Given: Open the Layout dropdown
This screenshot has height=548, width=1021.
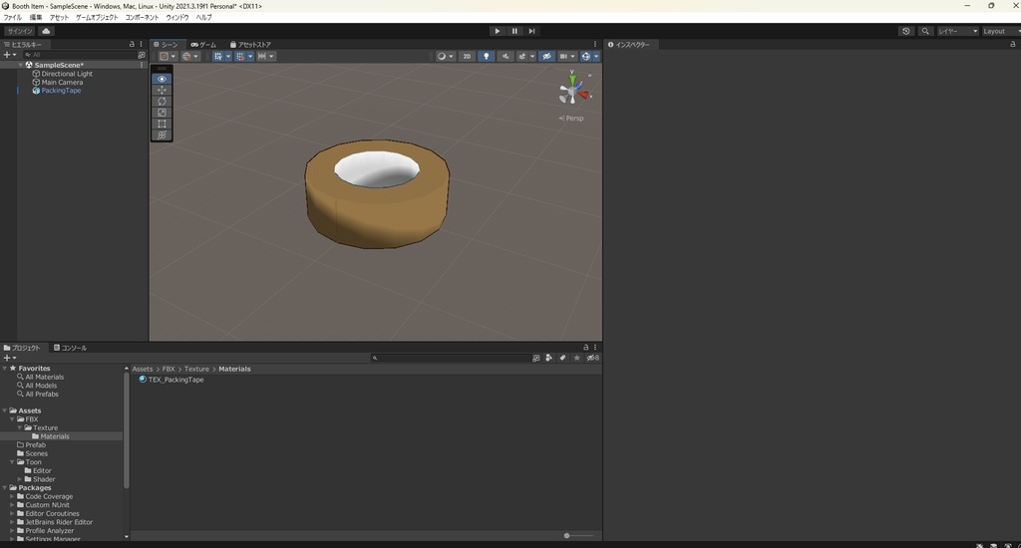Looking at the screenshot, I should [x=1000, y=31].
